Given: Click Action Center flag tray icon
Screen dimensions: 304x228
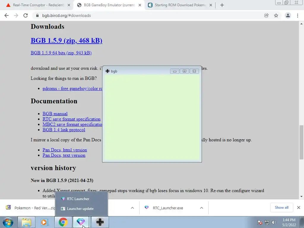Looking at the screenshot, I should click(x=260, y=222).
